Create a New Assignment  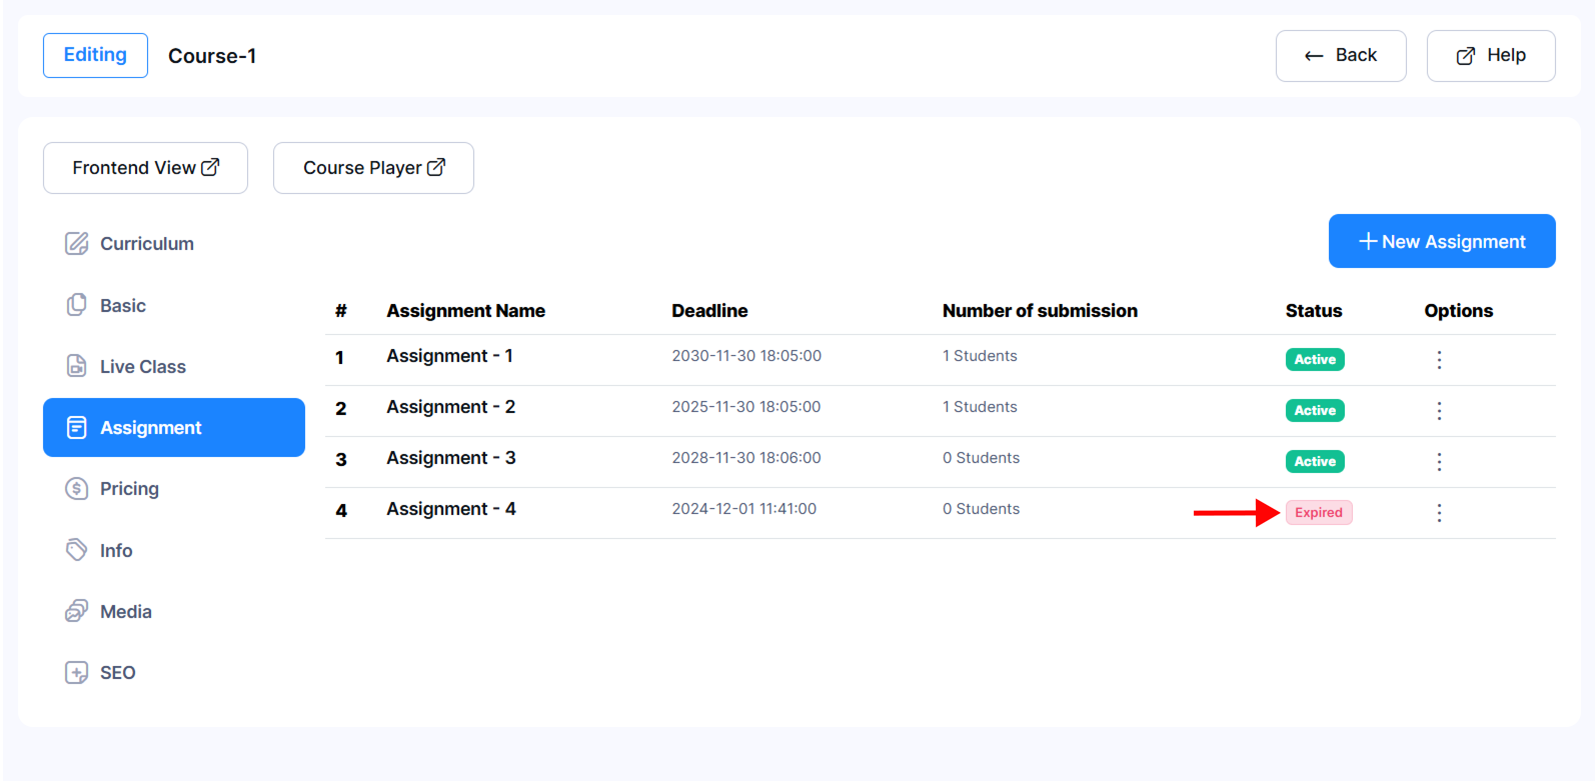[x=1441, y=241]
